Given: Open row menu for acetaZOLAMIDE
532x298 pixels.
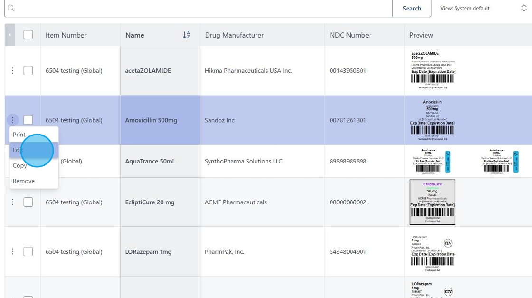Looking at the screenshot, I should (x=12, y=71).
